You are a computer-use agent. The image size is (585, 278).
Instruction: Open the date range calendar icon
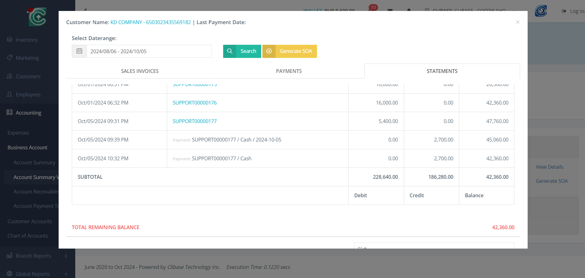(79, 51)
